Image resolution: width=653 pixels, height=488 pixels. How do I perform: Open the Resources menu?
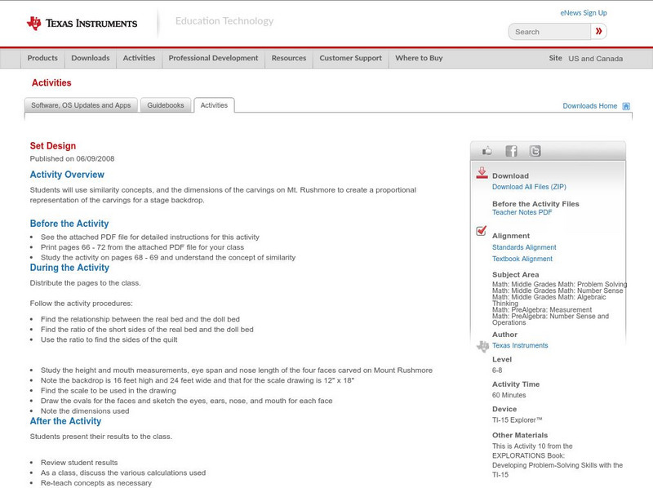[289, 58]
